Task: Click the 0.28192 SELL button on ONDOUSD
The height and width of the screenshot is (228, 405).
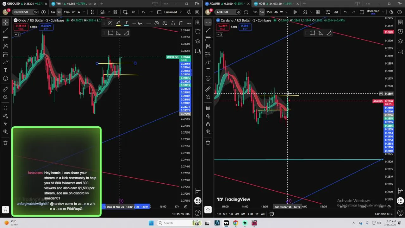Action: coord(21,27)
